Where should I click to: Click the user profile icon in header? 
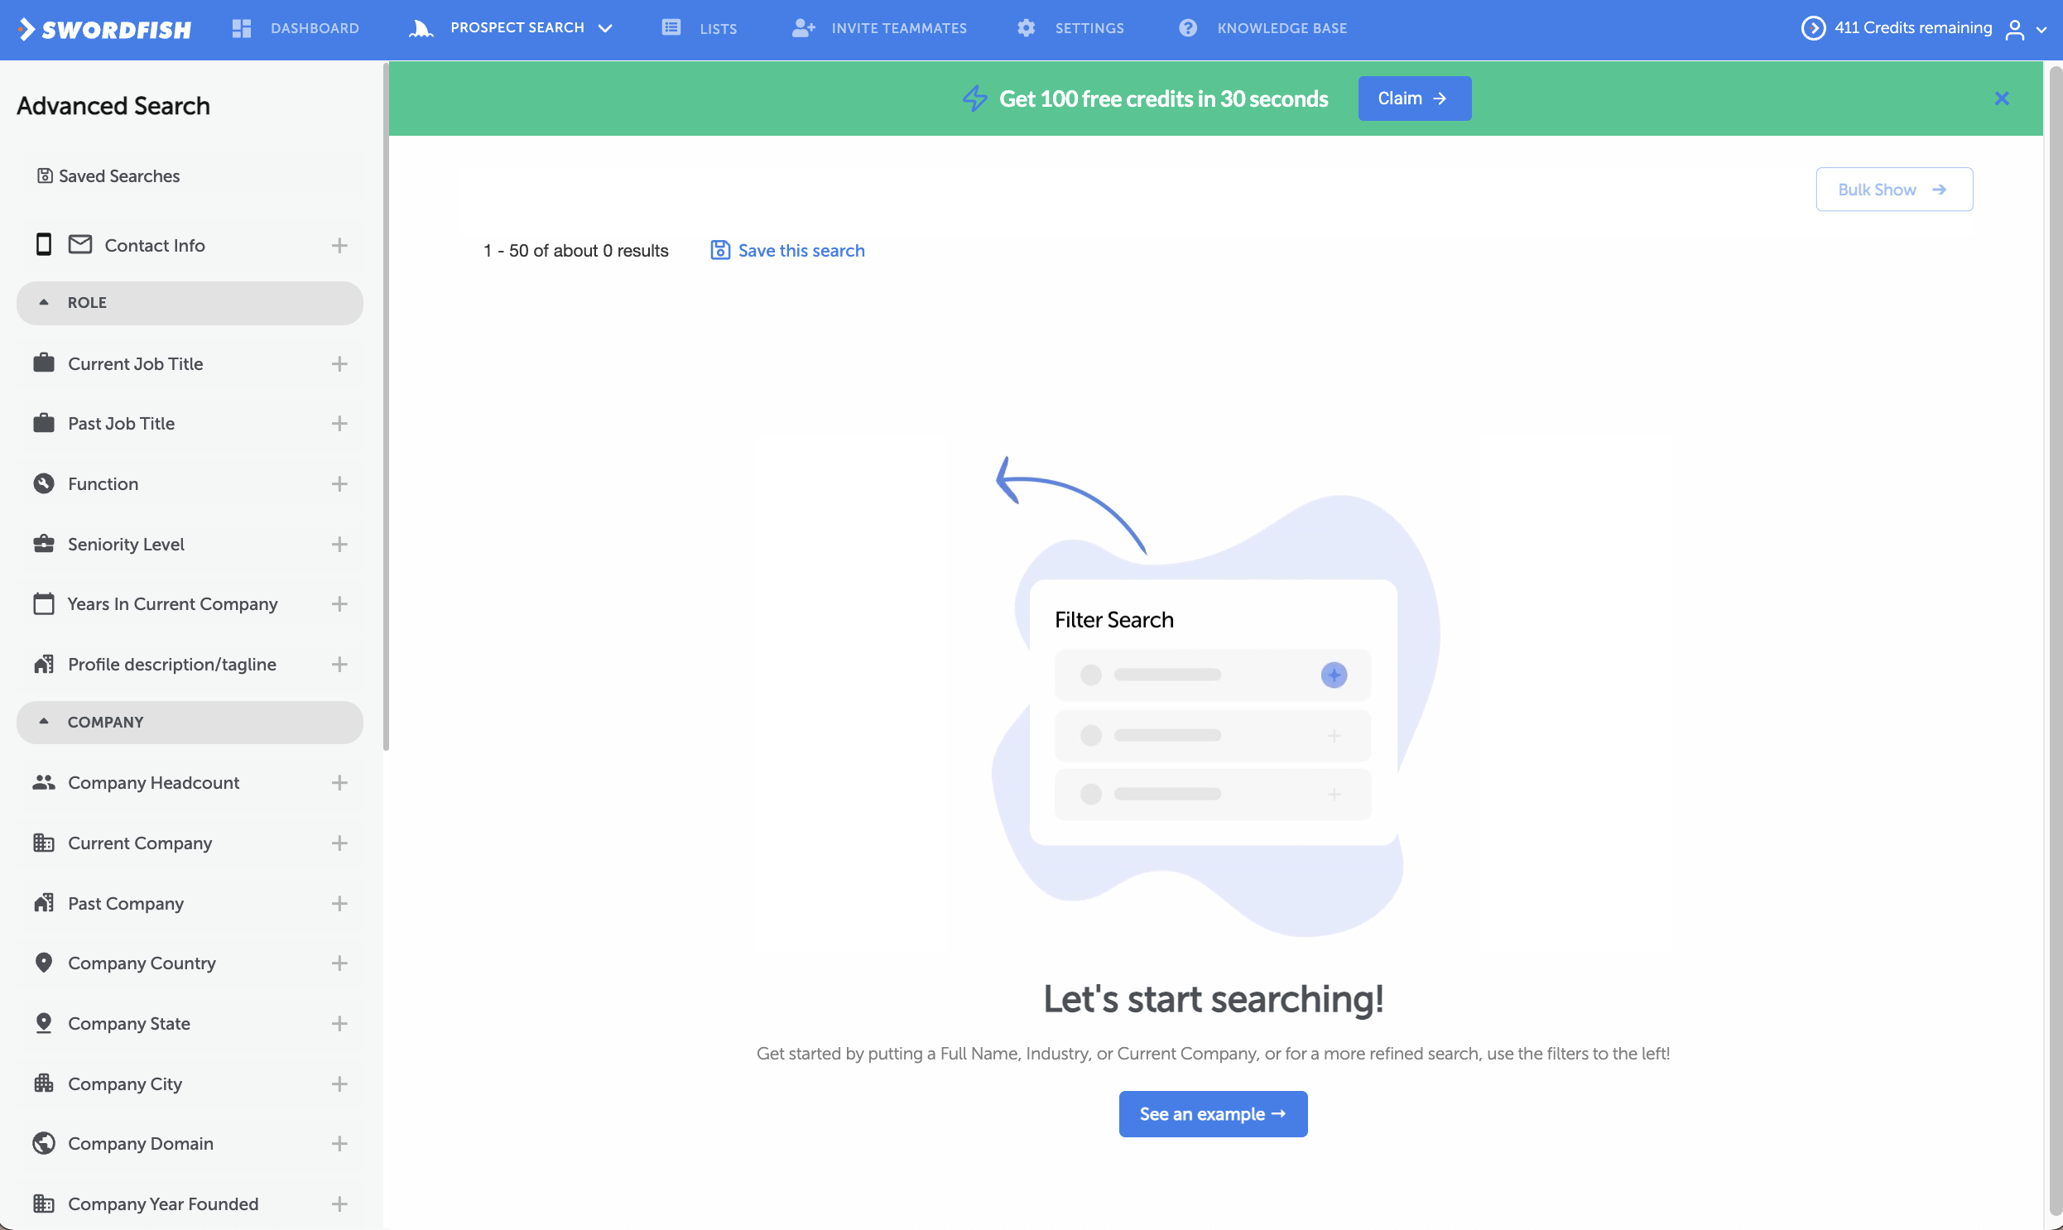[x=2015, y=30]
